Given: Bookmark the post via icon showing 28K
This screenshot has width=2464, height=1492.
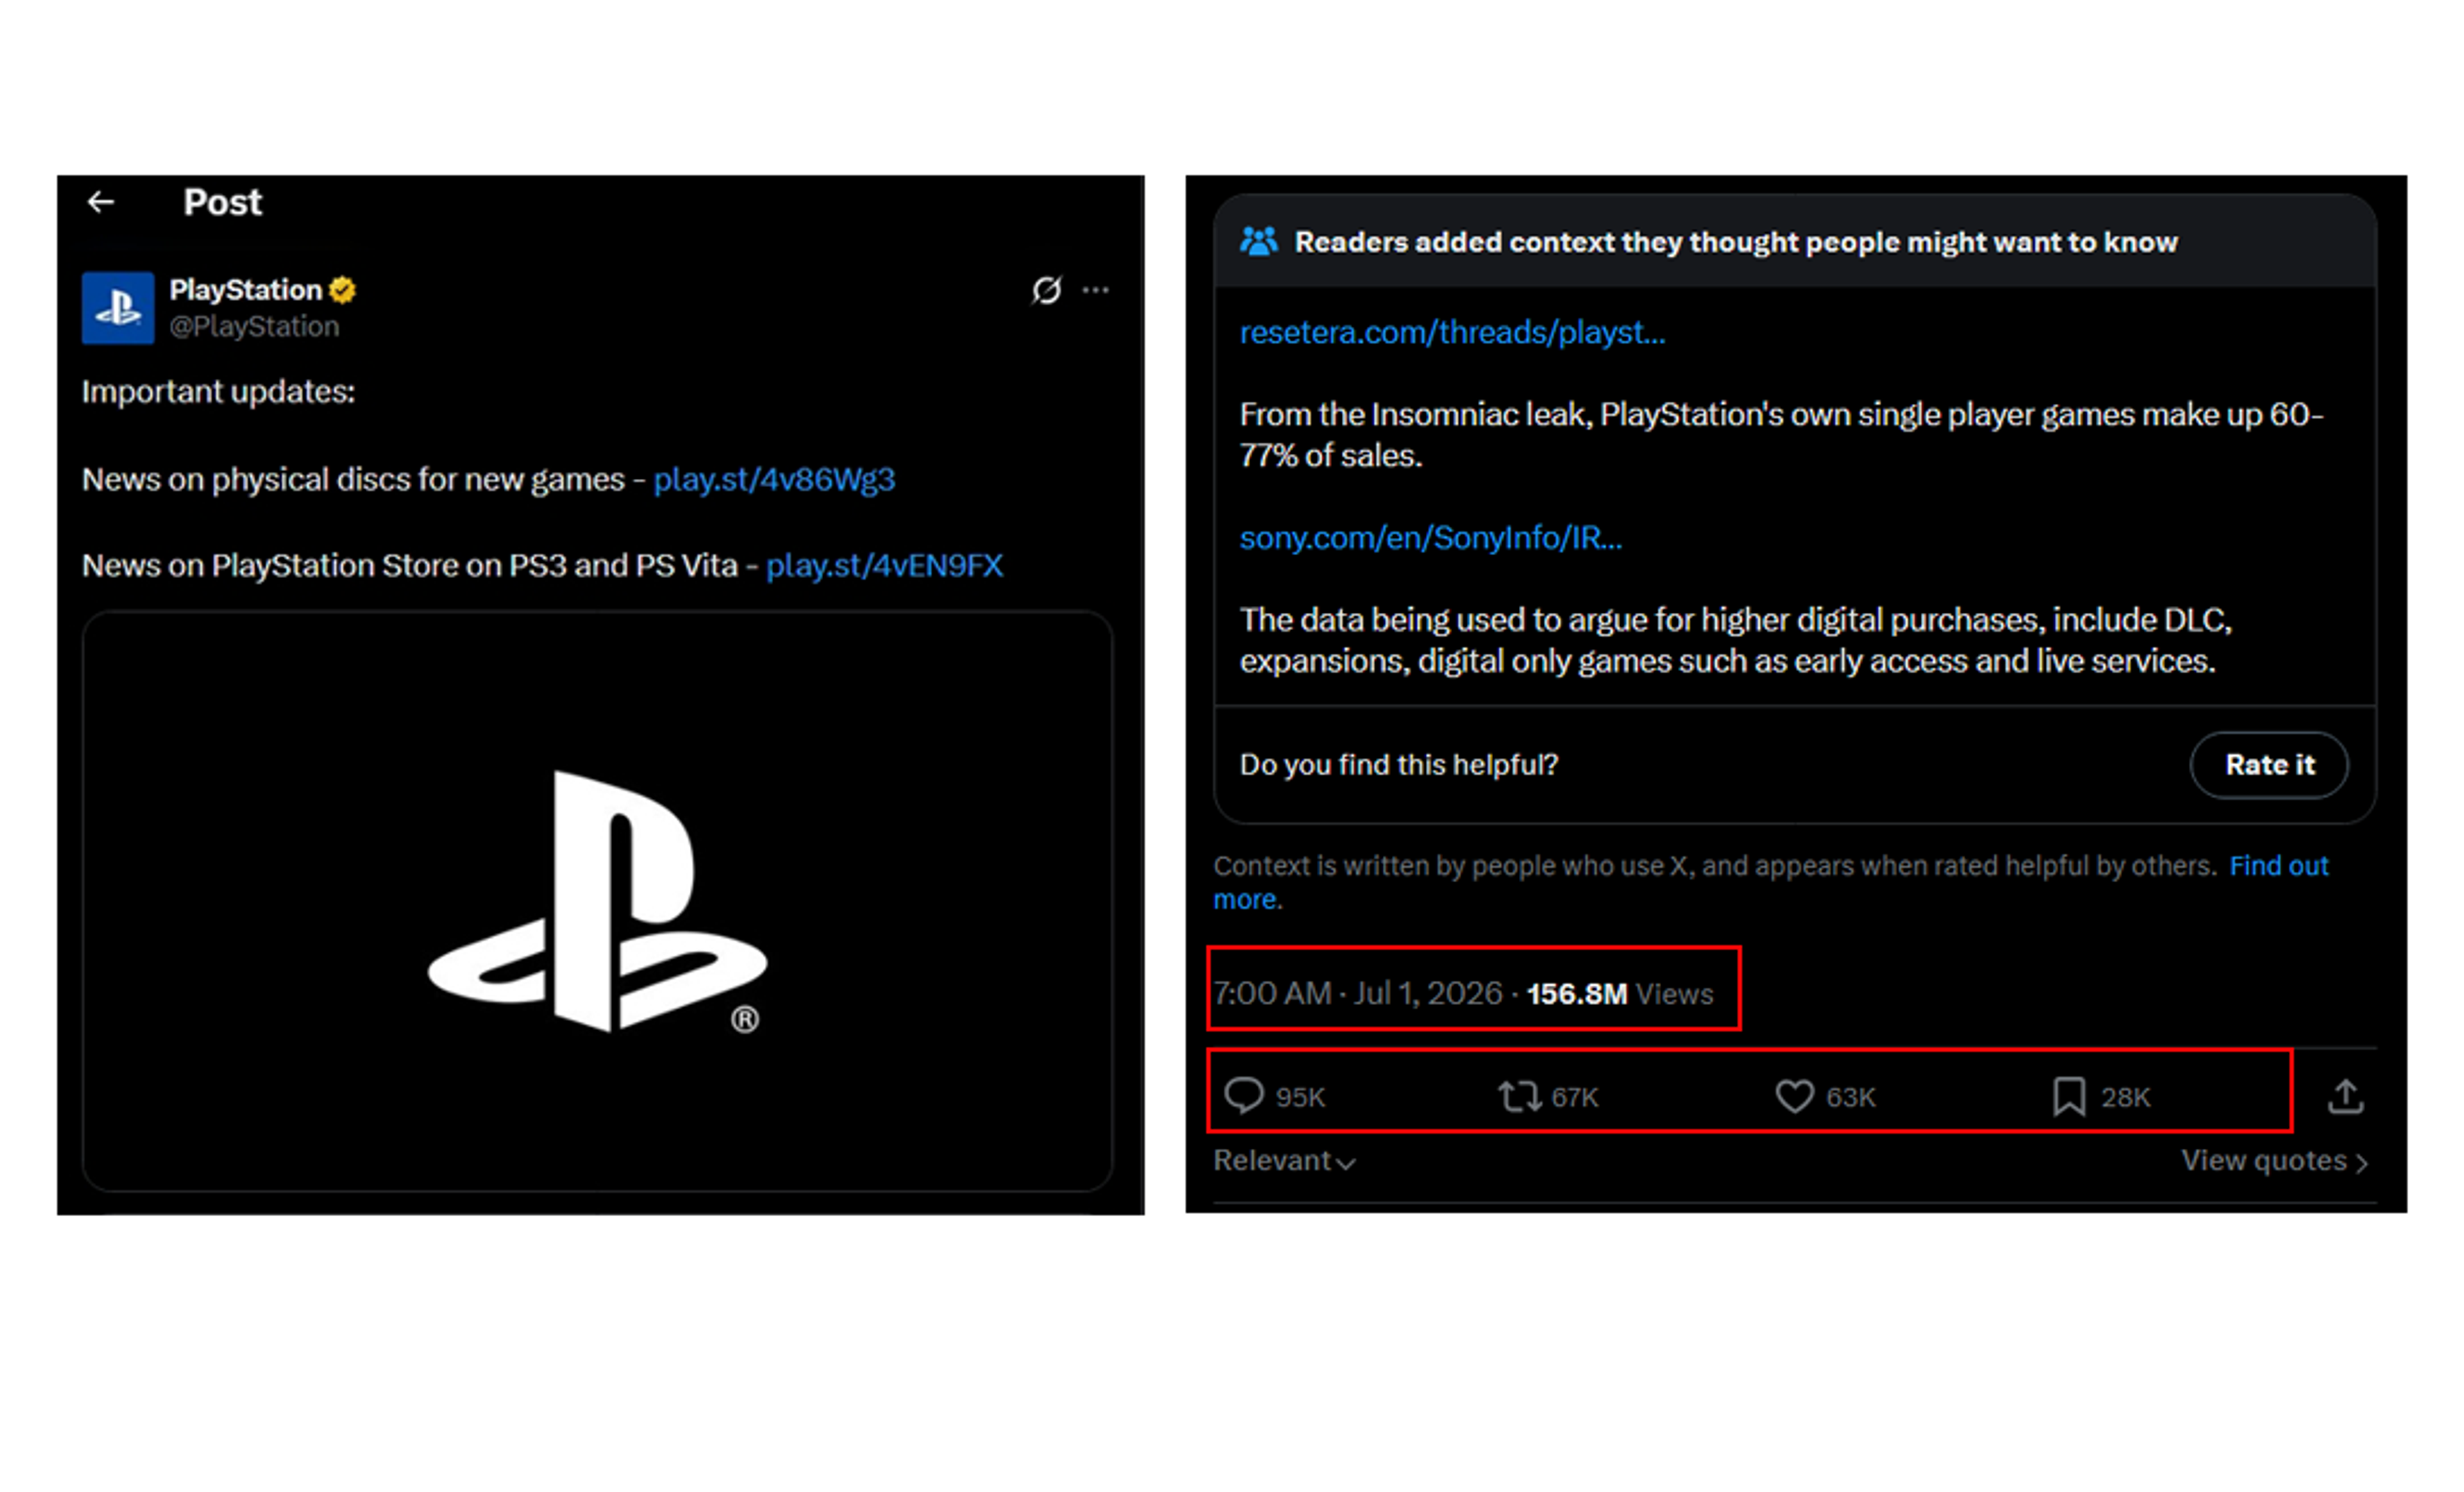Looking at the screenshot, I should coord(2069,1096).
